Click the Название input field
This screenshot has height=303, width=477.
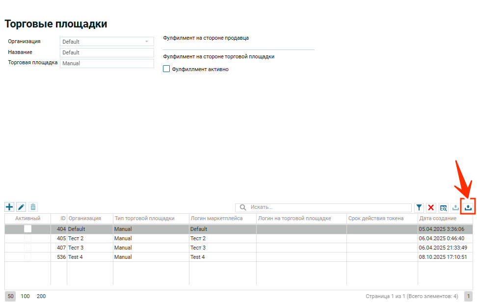[x=107, y=52]
